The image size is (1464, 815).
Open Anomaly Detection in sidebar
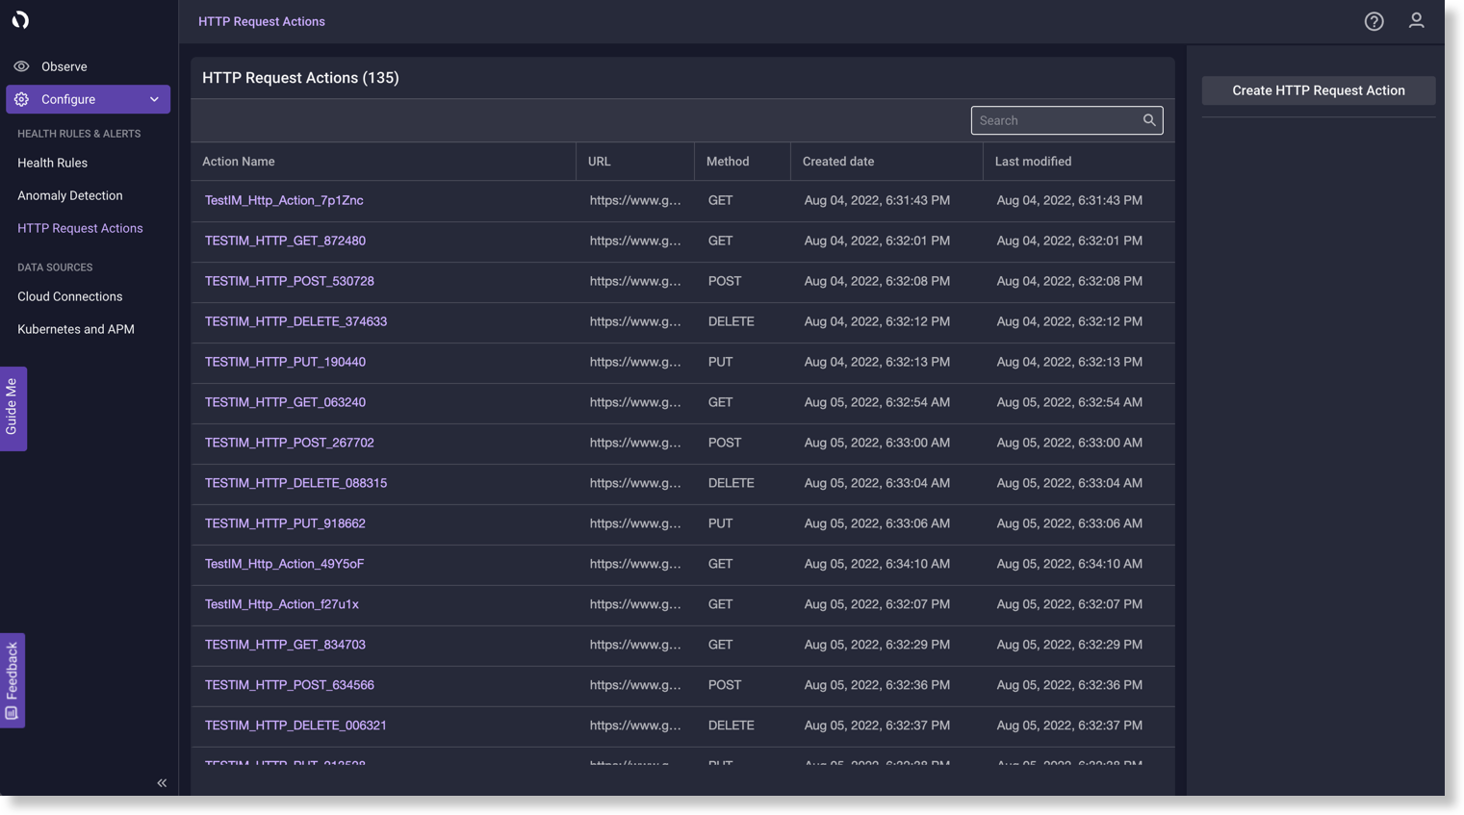(70, 195)
